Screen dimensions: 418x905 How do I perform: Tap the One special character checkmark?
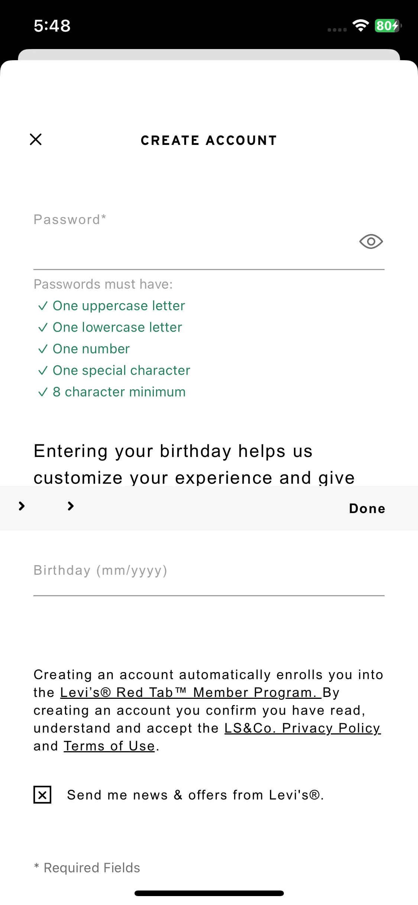click(43, 371)
